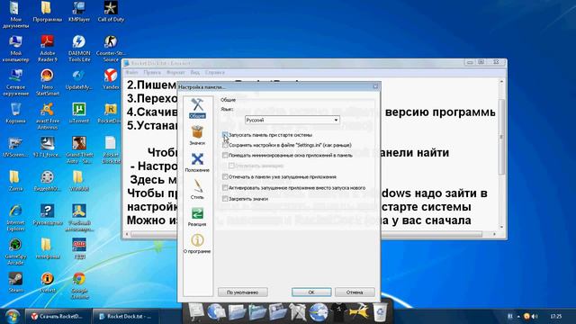The image size is (576, 324).
Task: Select the Rocket Dock.txt file on desktop
Action: [x=111, y=150]
